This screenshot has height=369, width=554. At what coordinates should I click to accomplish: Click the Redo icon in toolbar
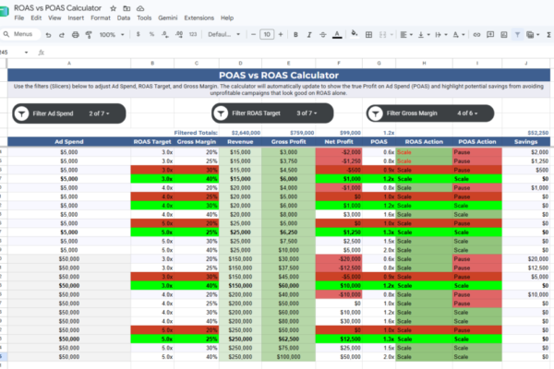pyautogui.click(x=62, y=35)
